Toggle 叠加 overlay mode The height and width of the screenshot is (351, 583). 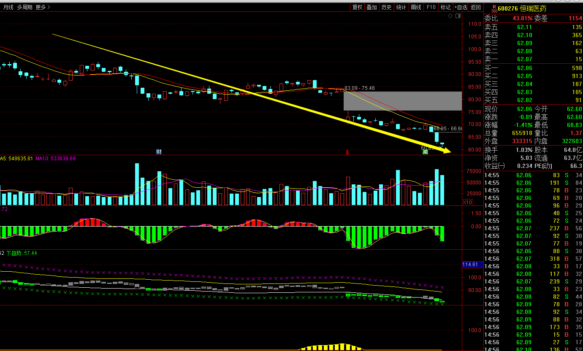click(371, 7)
